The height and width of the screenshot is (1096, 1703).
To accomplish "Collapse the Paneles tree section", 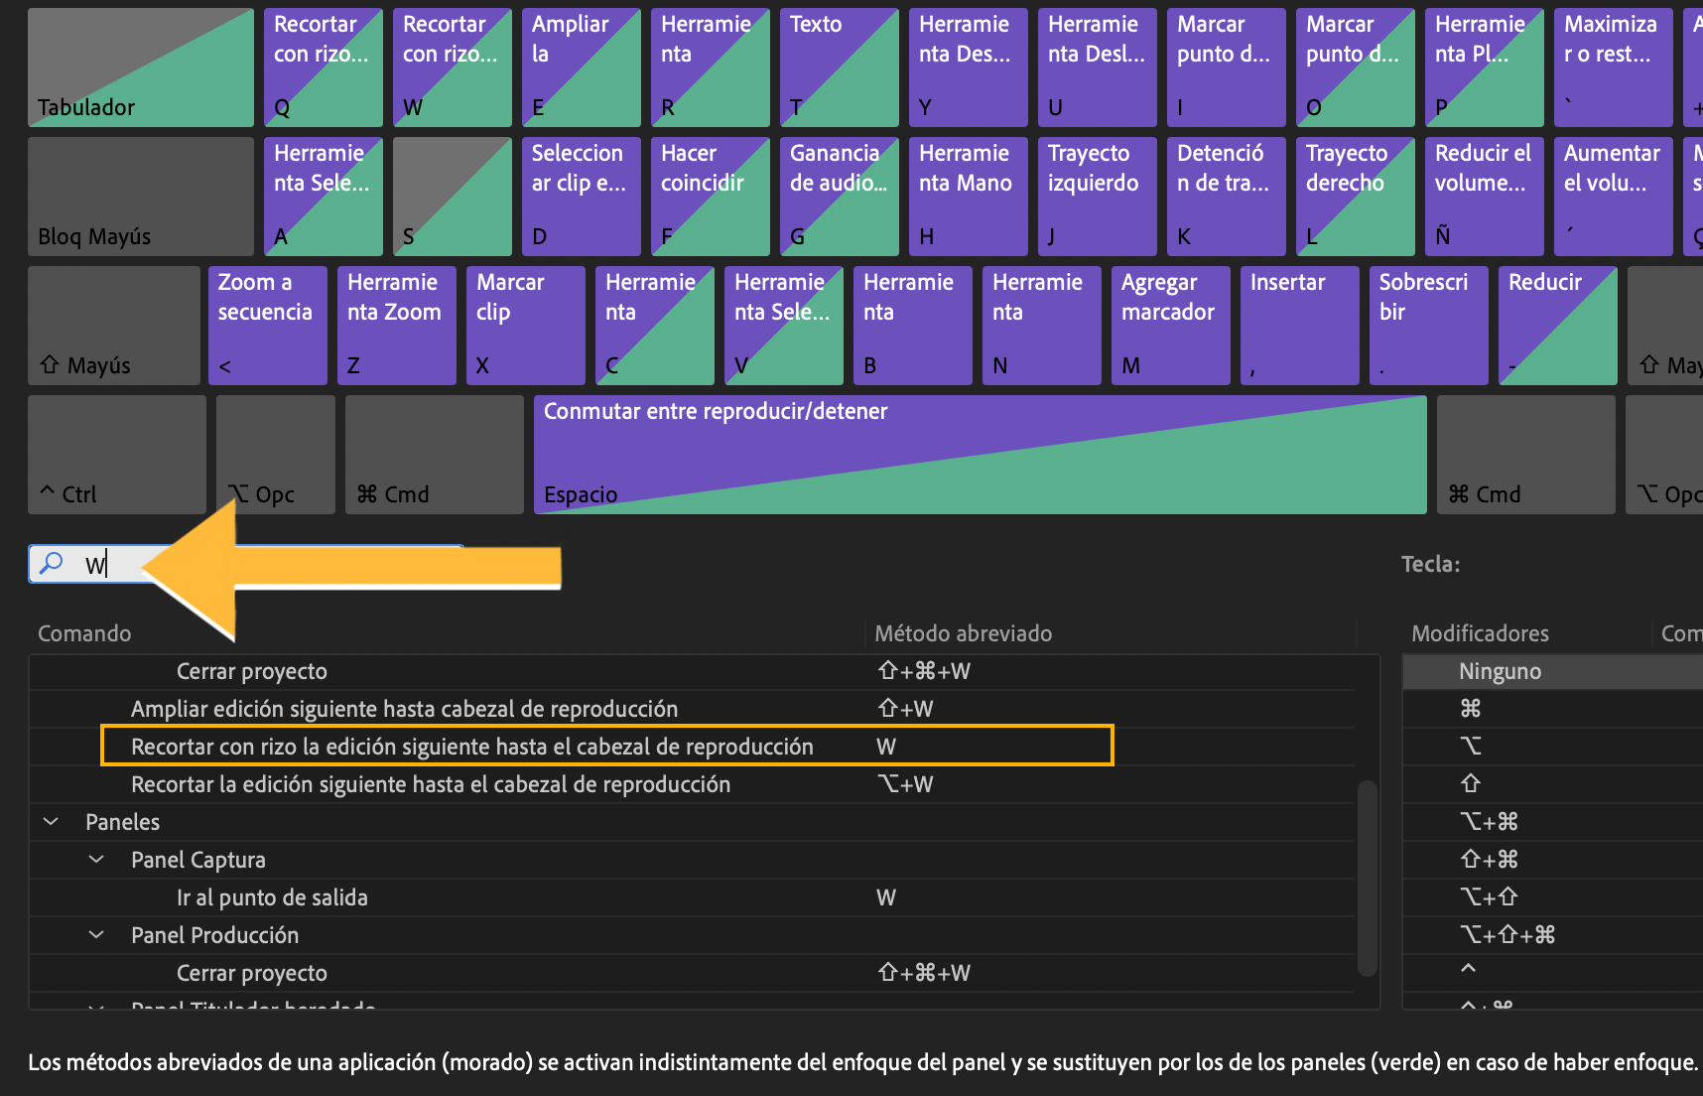I will 51,821.
